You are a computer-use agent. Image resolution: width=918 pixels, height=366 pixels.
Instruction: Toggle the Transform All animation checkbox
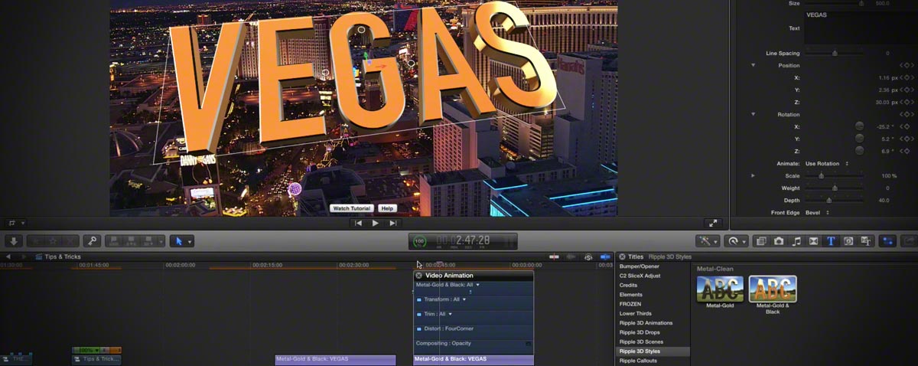click(419, 299)
